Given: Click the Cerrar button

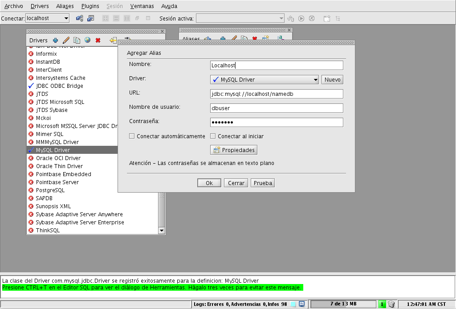Looking at the screenshot, I should click(236, 183).
